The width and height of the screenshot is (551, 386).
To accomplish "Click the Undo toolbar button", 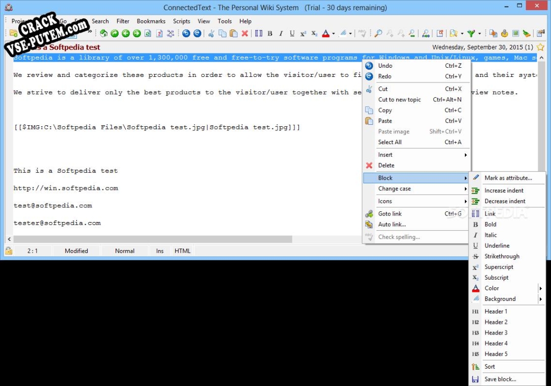I will pos(186,34).
